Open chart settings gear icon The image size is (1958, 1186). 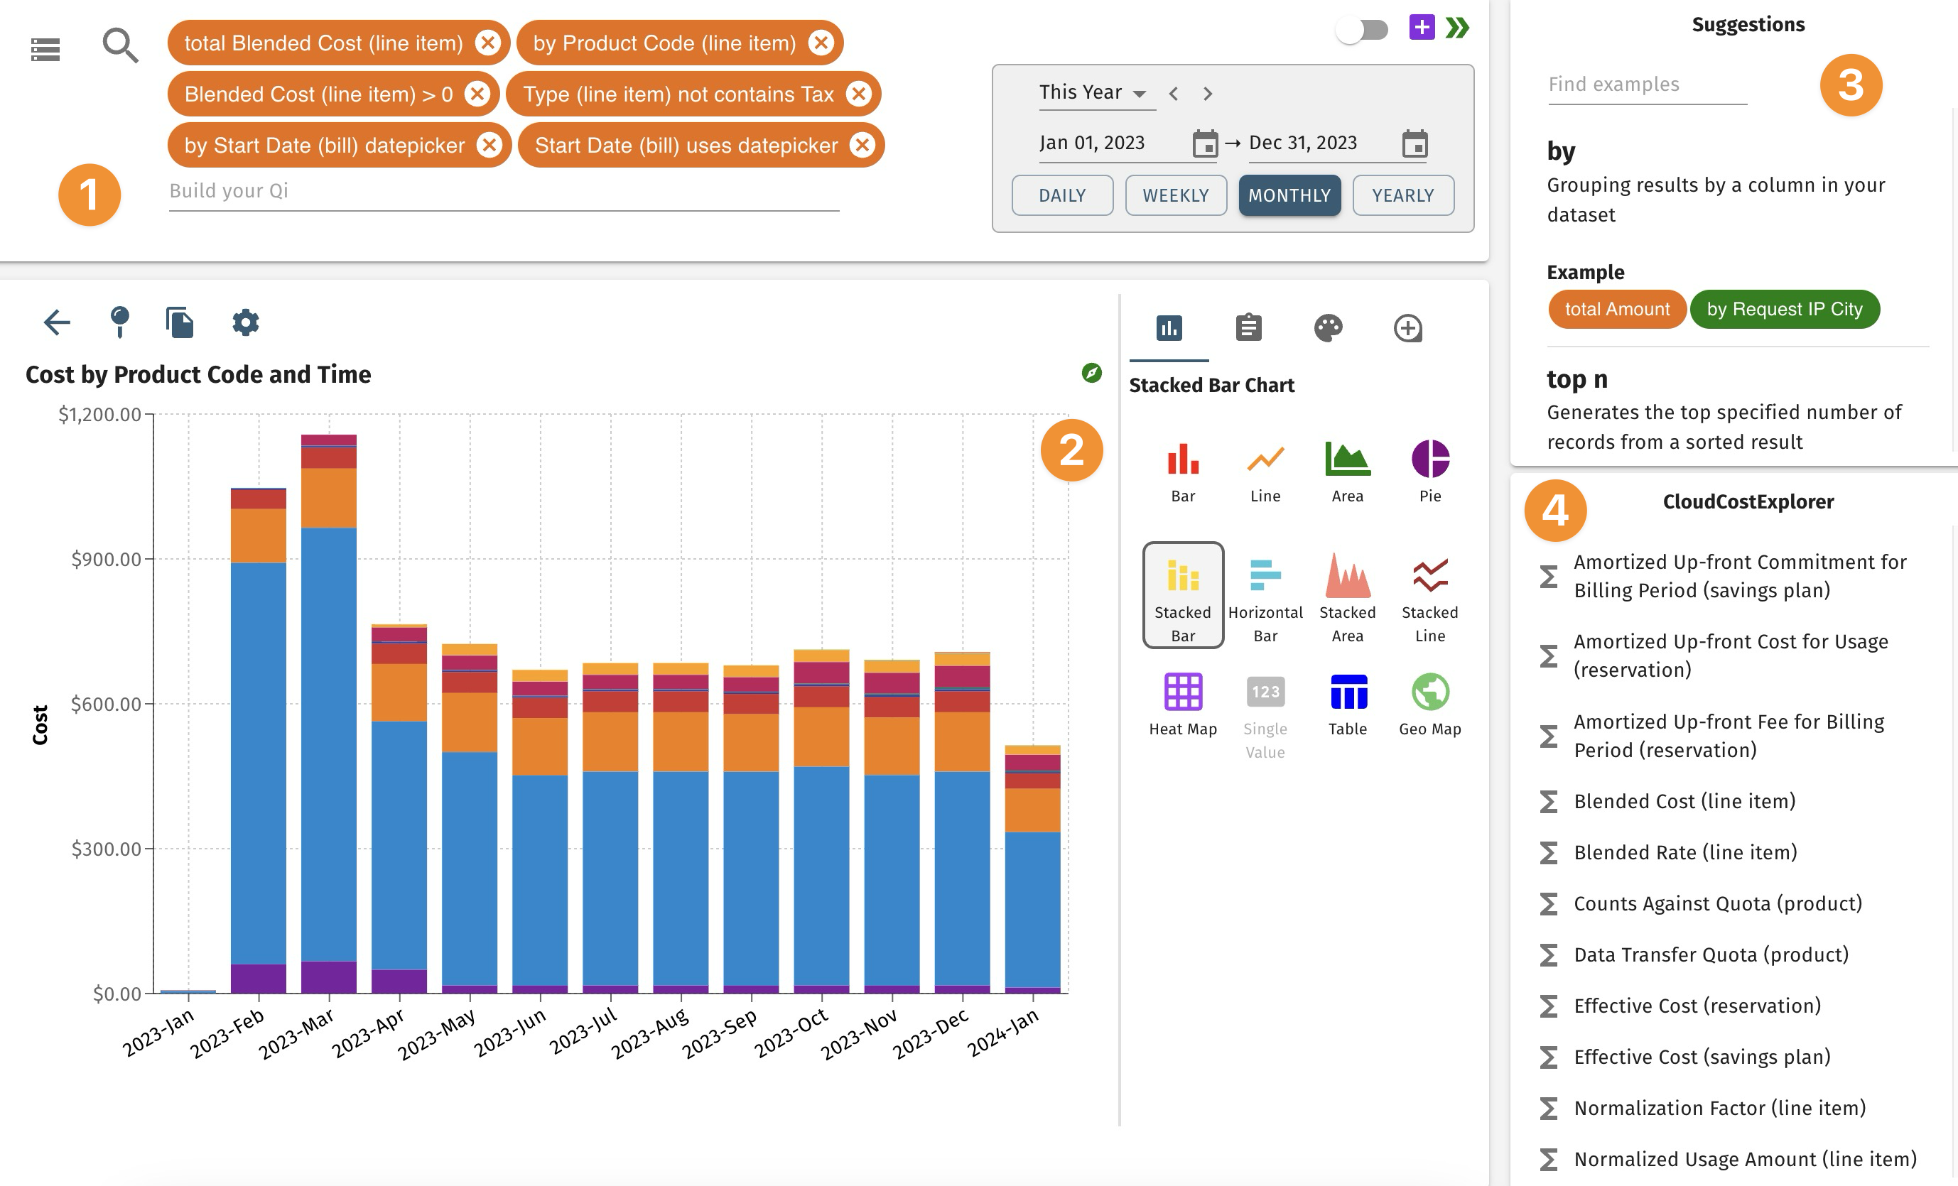point(246,322)
